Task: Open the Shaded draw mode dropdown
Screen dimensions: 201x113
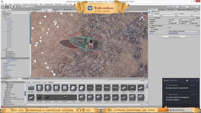Action: tap(38, 11)
